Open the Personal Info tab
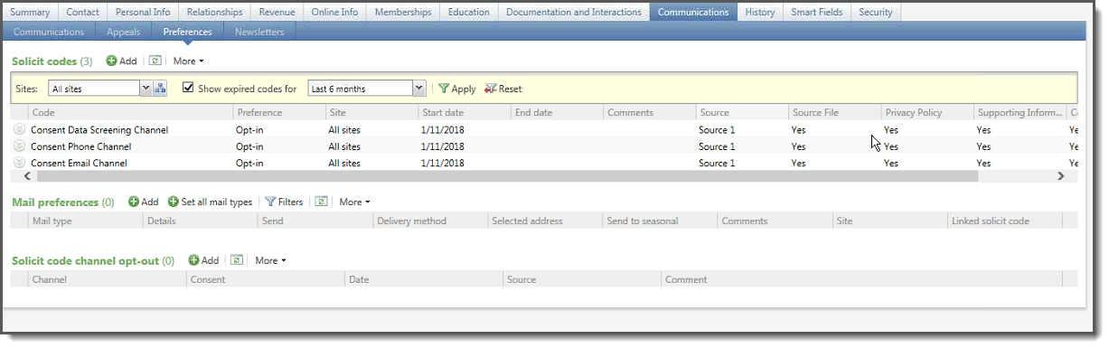The height and width of the screenshot is (348, 1109). coord(143,12)
